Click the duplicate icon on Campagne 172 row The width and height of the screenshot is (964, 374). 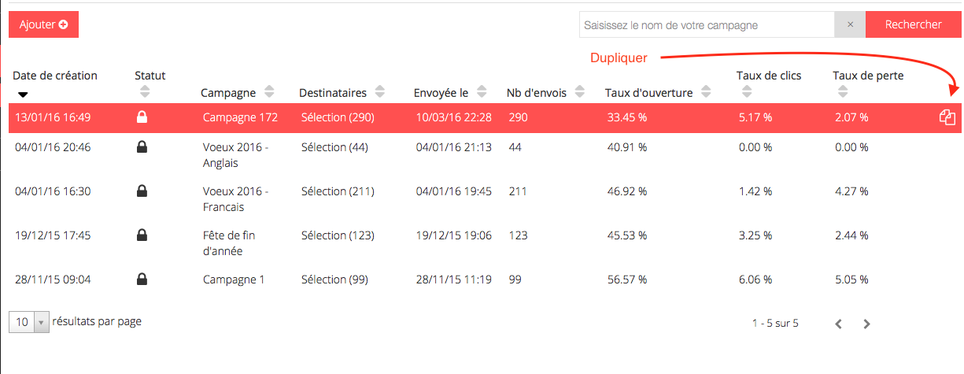tap(947, 118)
